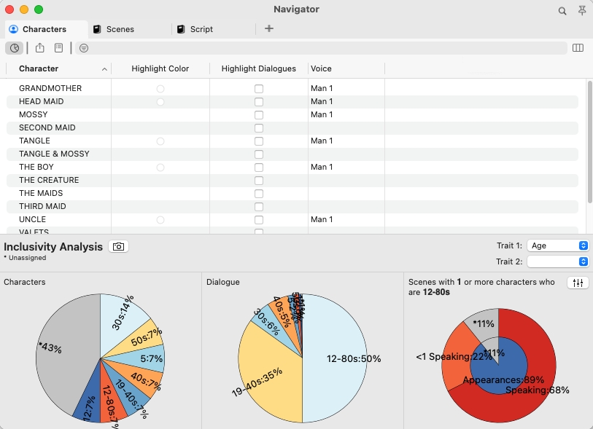
Task: Toggle Highlight Dialogues for THE BOY
Action: coord(258,168)
